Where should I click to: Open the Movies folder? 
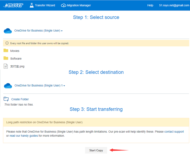click(x=15, y=51)
